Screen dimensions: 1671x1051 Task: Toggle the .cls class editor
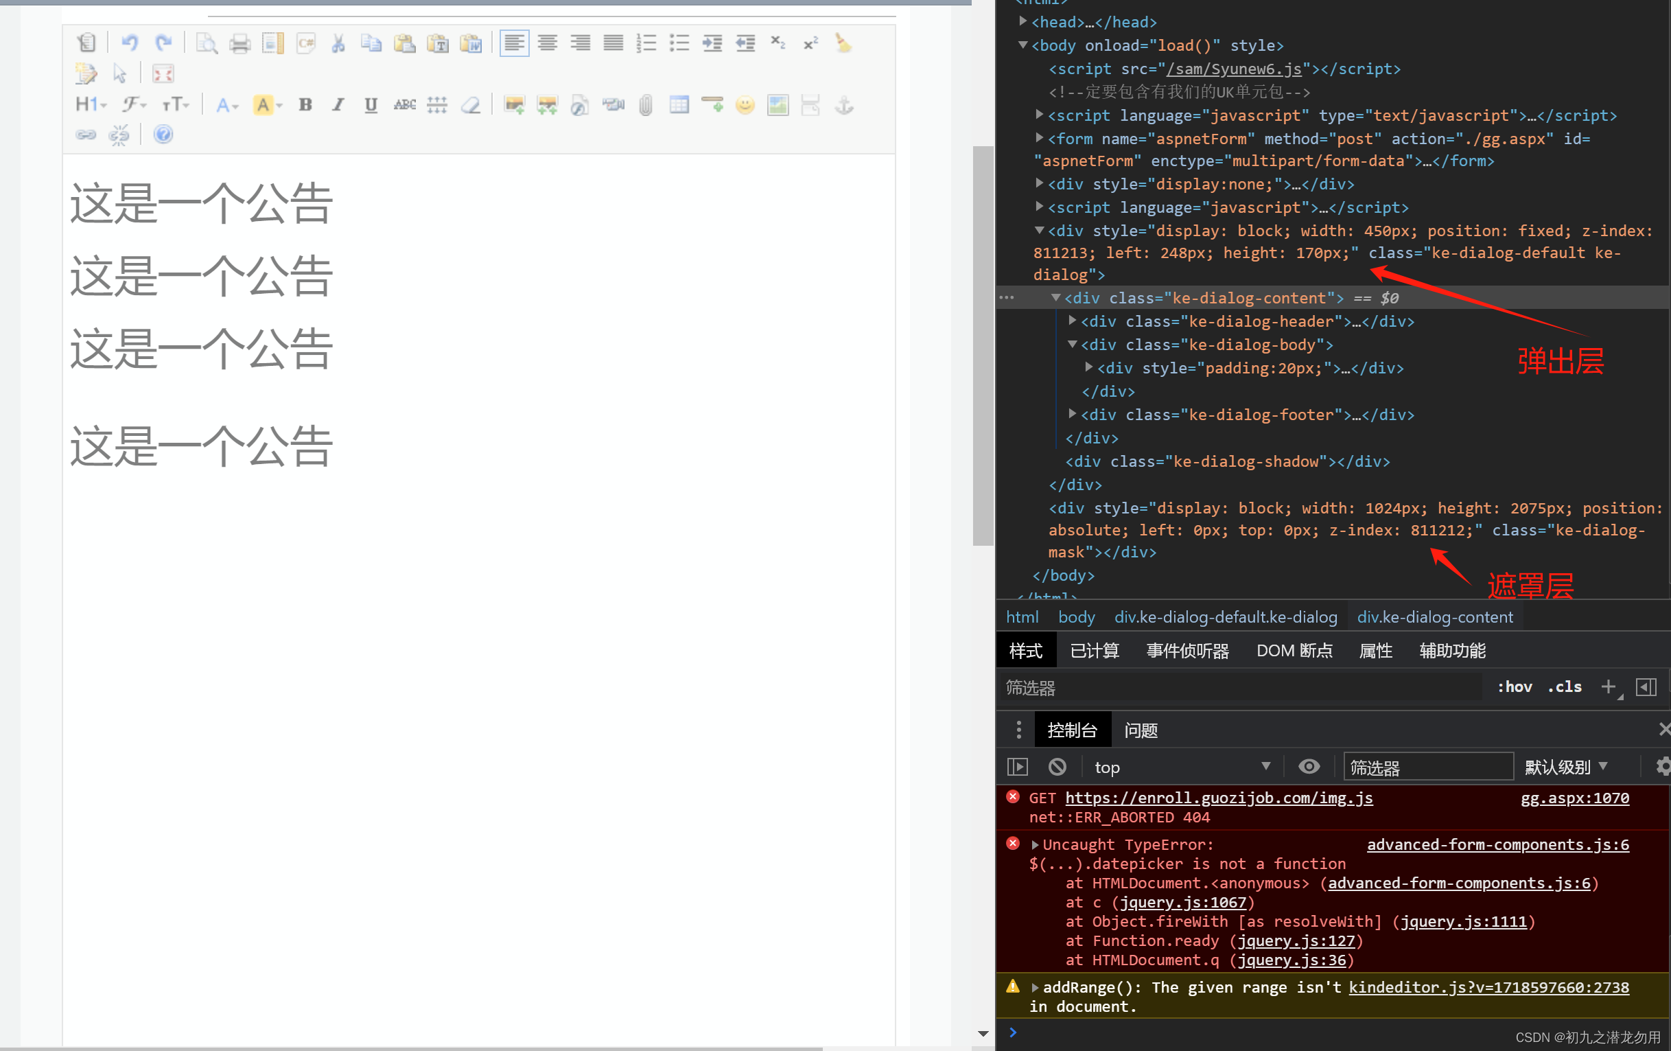point(1564,686)
